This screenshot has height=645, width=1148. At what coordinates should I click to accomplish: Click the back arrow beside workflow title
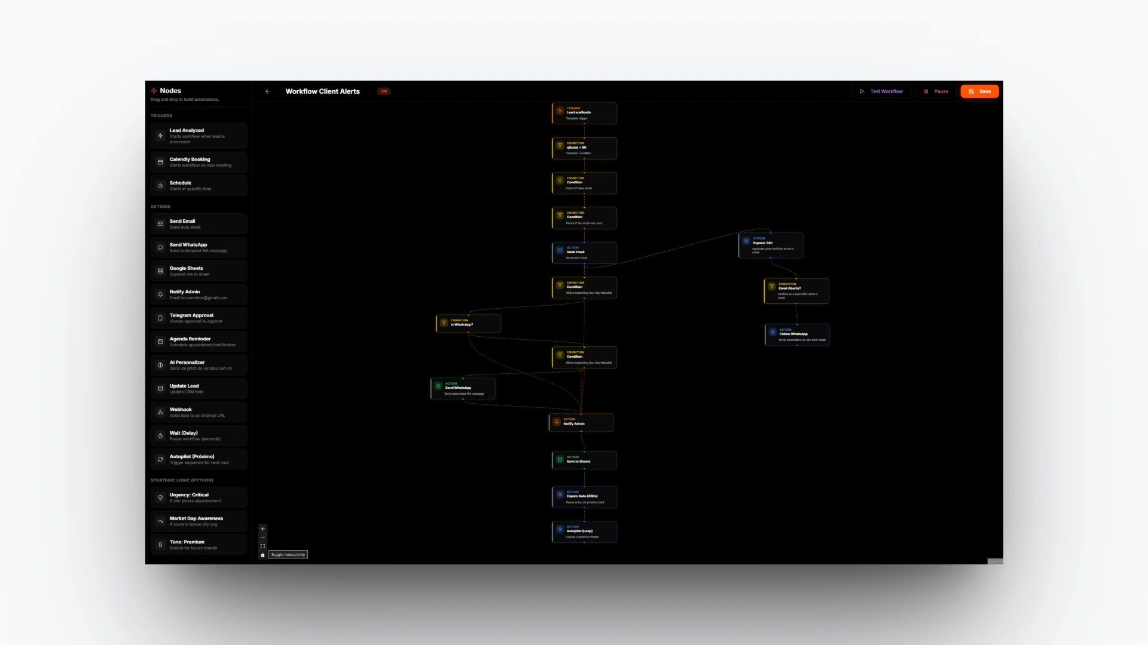(267, 91)
